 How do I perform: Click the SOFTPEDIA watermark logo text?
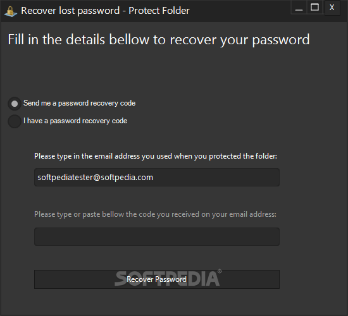pyautogui.click(x=168, y=279)
